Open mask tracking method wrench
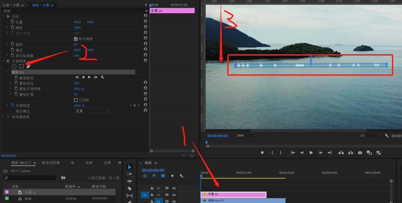The image size is (402, 203). click(x=102, y=77)
